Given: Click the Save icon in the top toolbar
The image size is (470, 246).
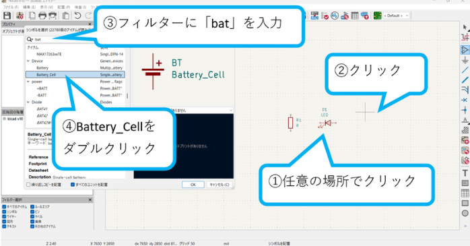Looking at the screenshot, I should click(7, 16).
